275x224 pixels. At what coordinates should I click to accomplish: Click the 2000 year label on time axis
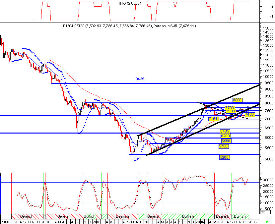tap(5, 222)
